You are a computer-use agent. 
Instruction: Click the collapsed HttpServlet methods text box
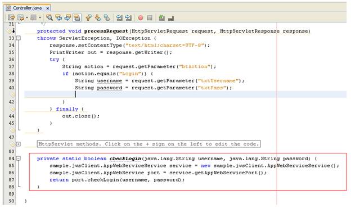149,144
